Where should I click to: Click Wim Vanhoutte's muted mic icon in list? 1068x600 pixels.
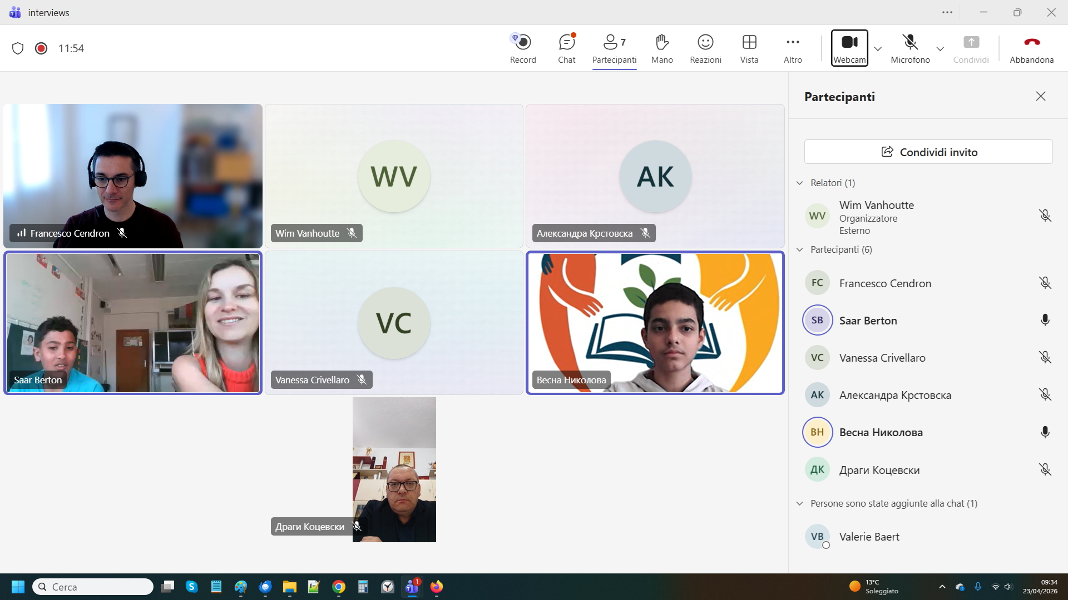pos(1045,216)
